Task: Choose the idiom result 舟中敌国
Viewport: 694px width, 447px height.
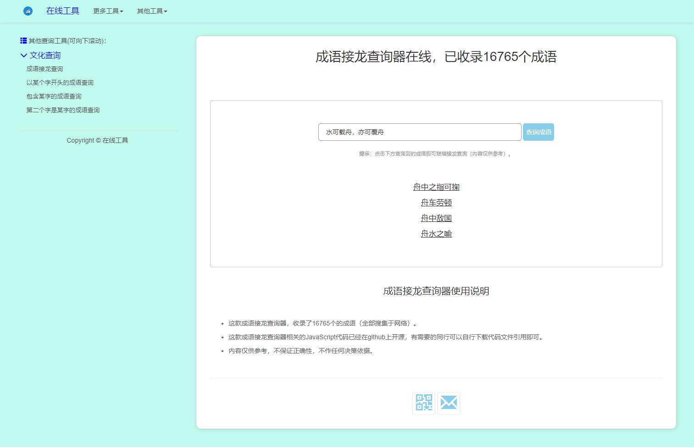Action: [x=436, y=218]
